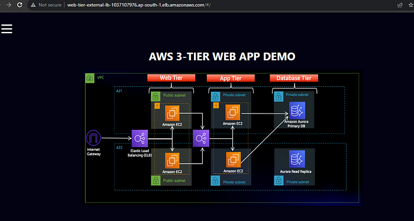Viewport: 414px width, 221px height.
Task: Click the Web Tier EC2 icon in AZ2
Action: pyautogui.click(x=172, y=161)
